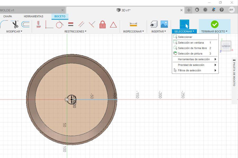Expand Filtros de selección submenu arrow

(x=215, y=70)
